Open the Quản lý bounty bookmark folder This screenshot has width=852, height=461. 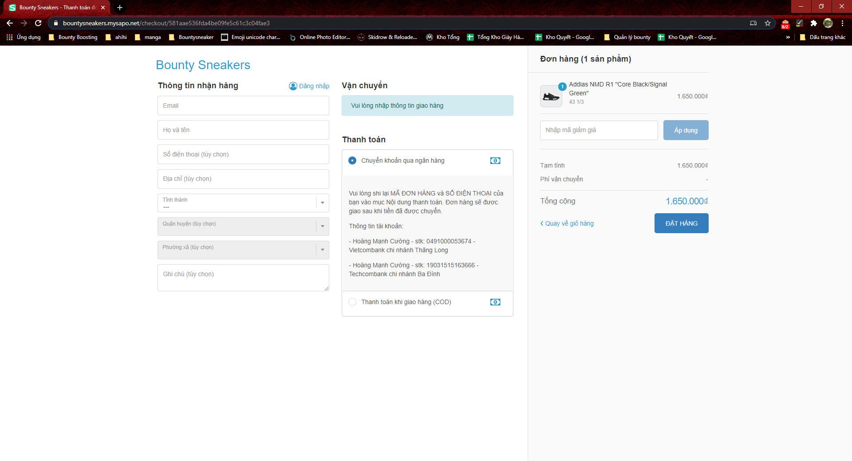tap(627, 37)
